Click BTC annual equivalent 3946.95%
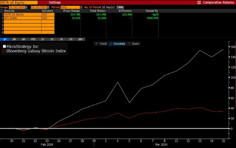Screen dimensions: 236x148 pos(153,18)
